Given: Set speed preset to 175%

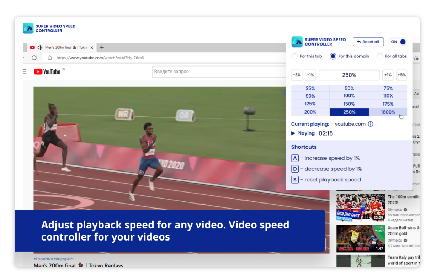Looking at the screenshot, I should tap(388, 104).
